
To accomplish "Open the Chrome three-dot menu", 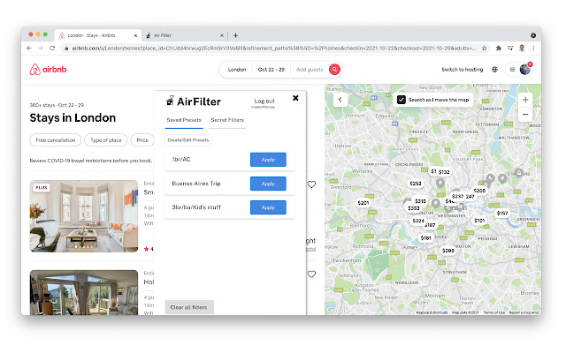I will (533, 48).
